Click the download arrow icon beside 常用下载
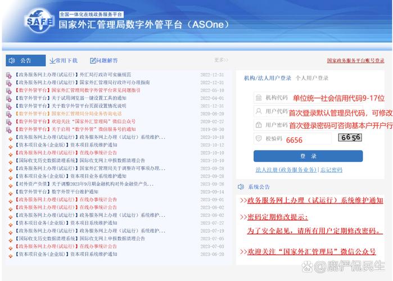This screenshot has width=393, height=281. coord(52,61)
